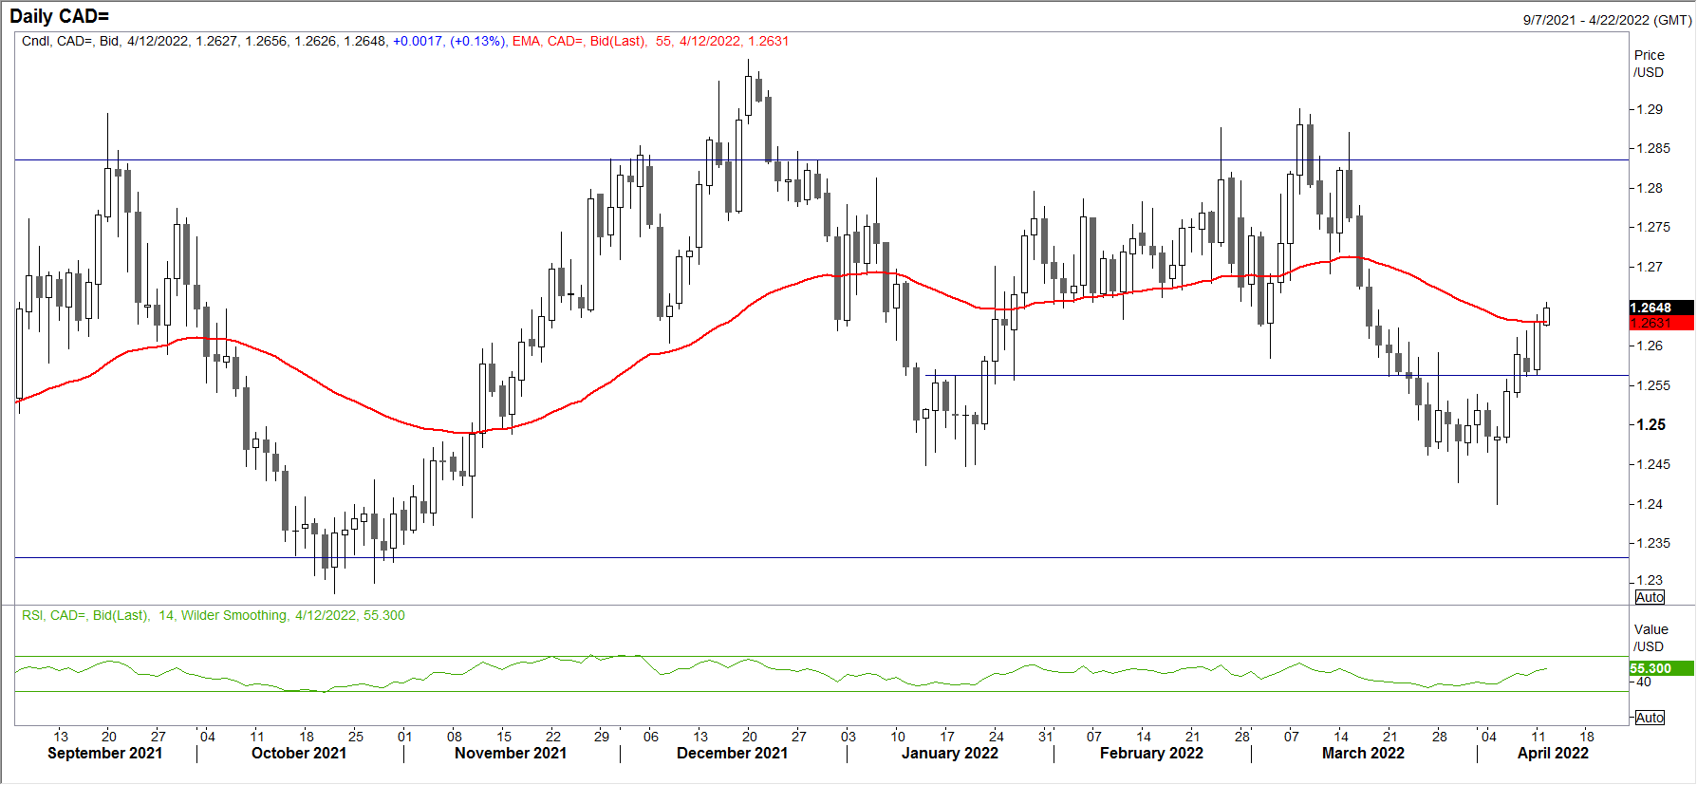This screenshot has height=785, width=1697.
Task: Click the 1.275 price axis label
Action: (1654, 227)
